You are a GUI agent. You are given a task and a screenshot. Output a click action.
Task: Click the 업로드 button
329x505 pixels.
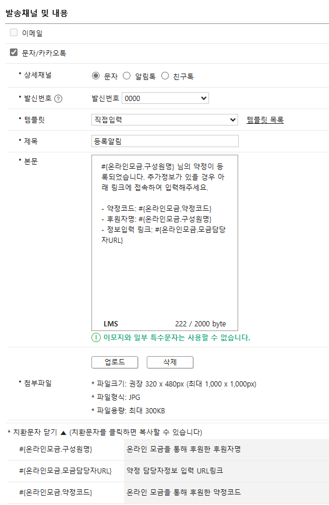pos(115,362)
